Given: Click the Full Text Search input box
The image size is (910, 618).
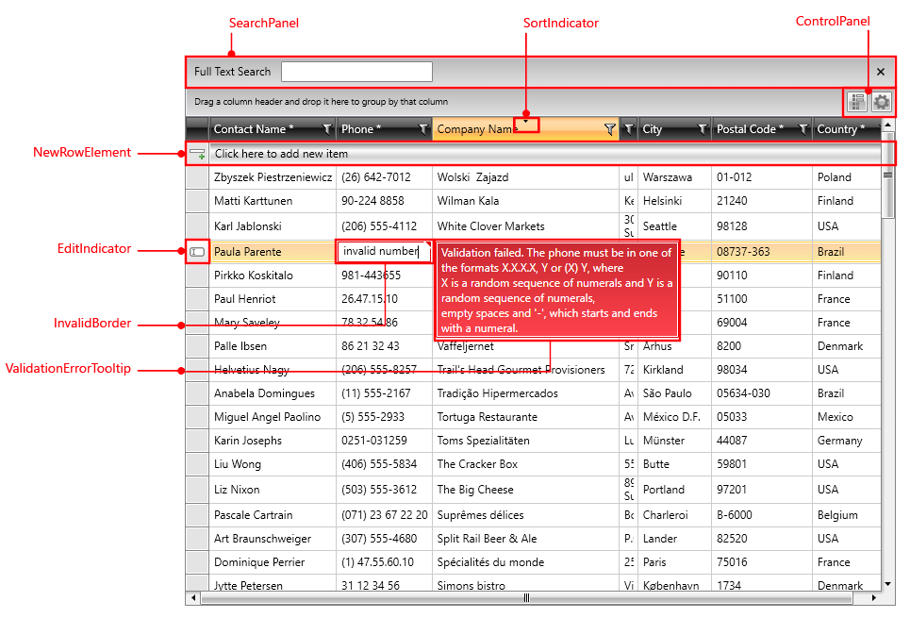Looking at the screenshot, I should click(356, 72).
